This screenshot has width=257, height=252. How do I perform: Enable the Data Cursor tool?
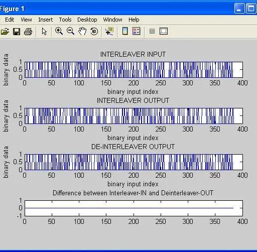[109, 31]
